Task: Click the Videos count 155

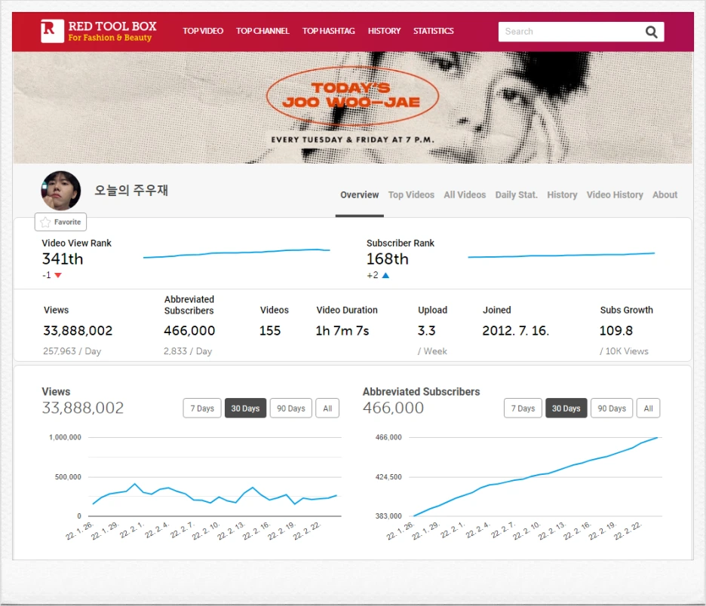Action: 270,331
